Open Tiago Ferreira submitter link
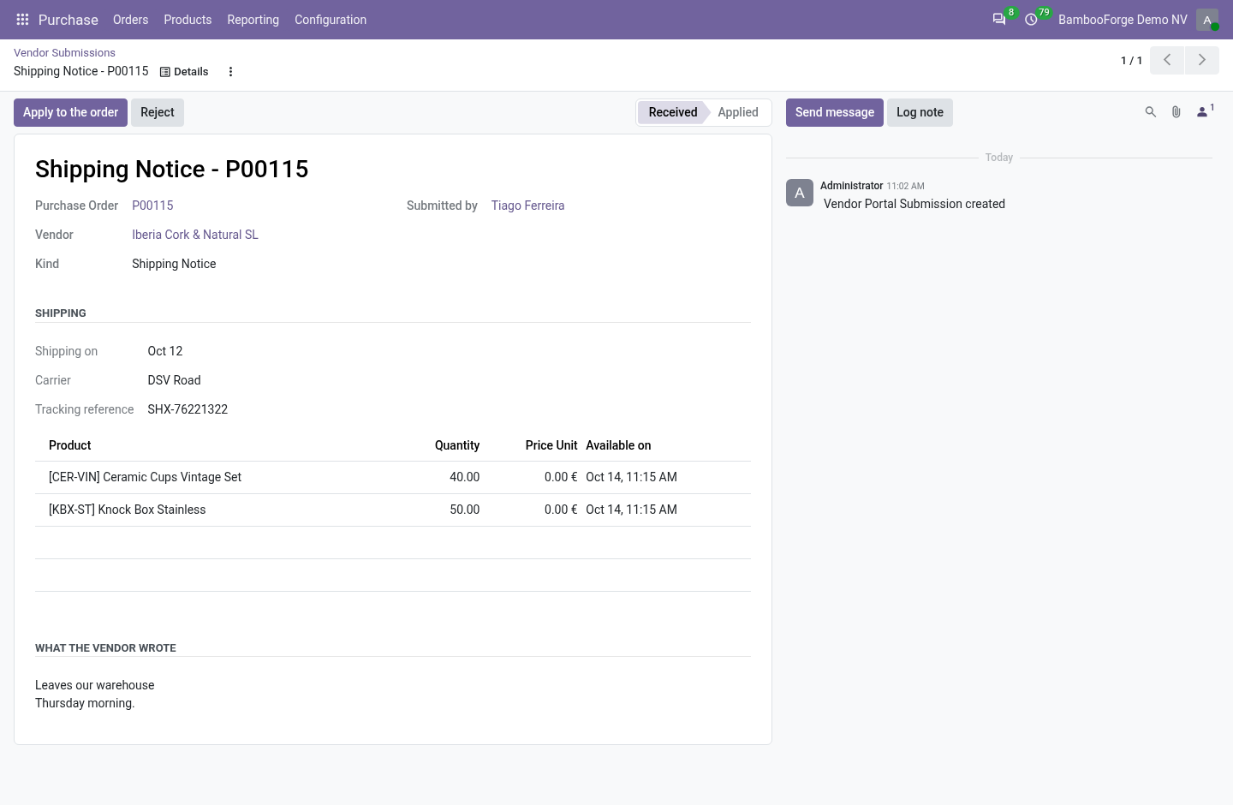Viewport: 1233px width, 805px height. (527, 206)
